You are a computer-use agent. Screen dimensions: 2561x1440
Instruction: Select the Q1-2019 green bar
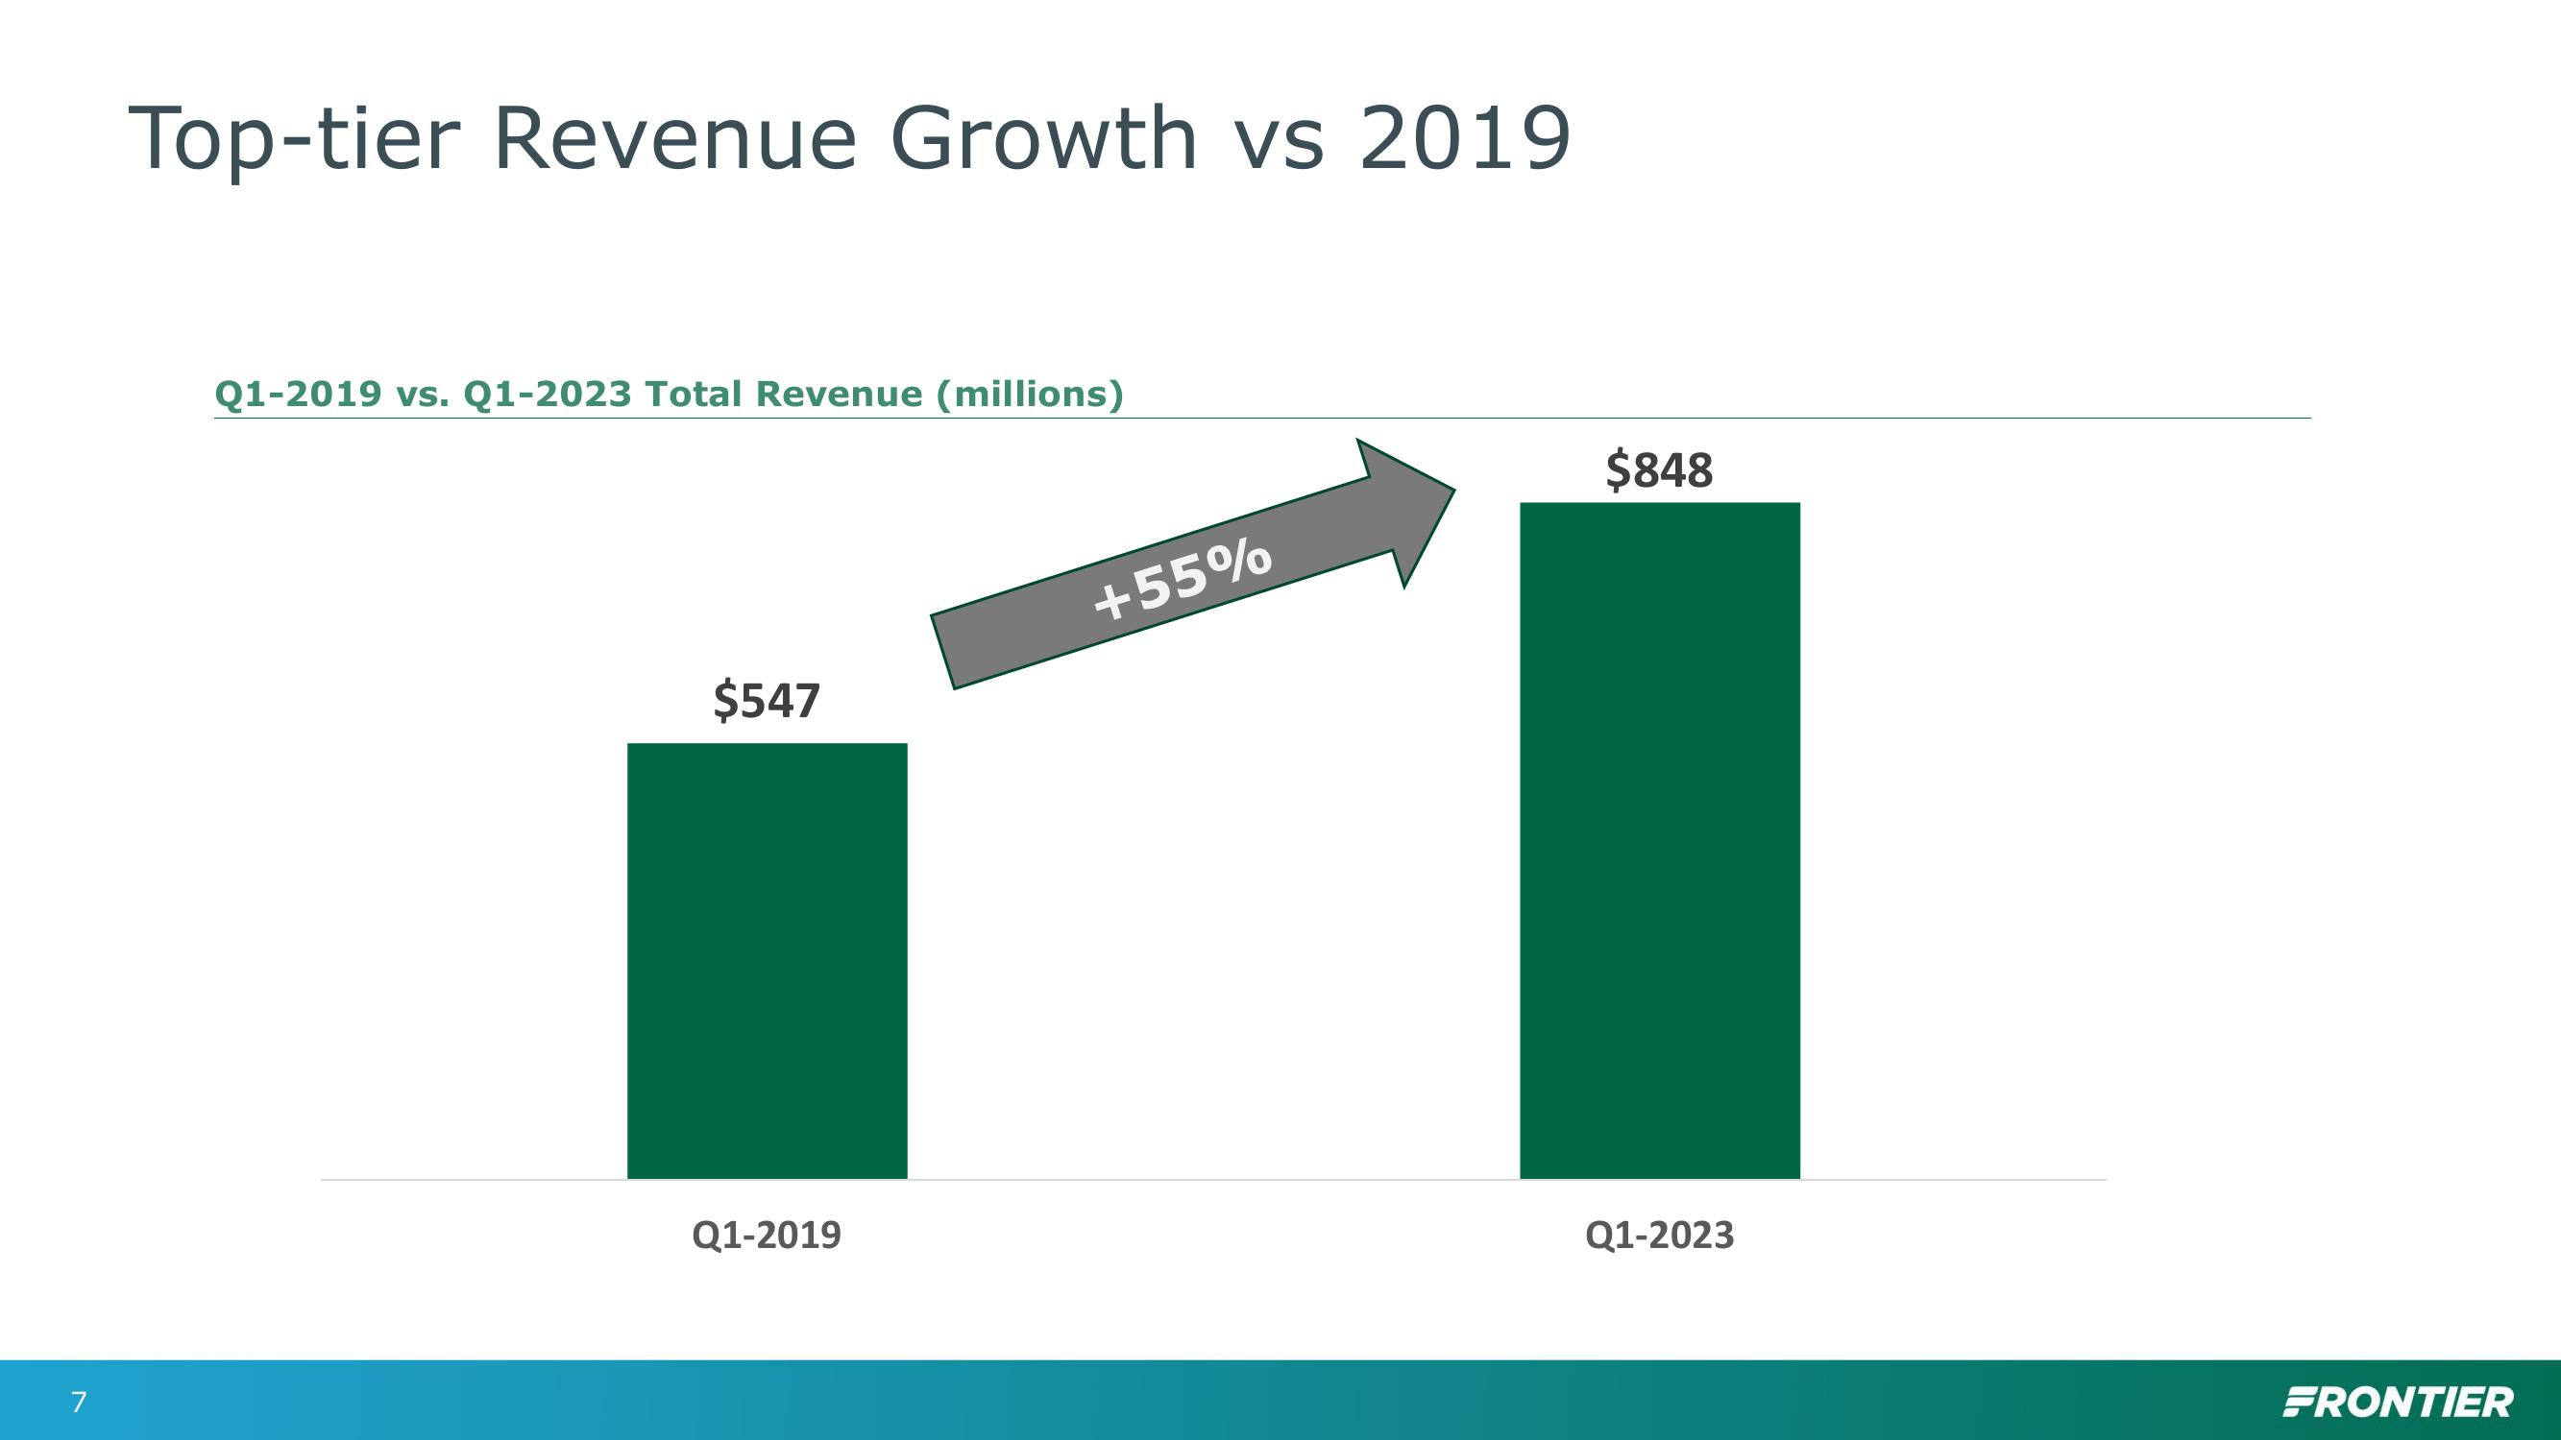(x=767, y=961)
